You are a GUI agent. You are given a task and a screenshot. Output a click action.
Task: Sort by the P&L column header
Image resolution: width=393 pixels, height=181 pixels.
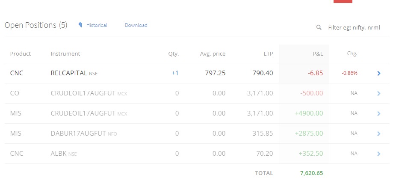(x=318, y=53)
